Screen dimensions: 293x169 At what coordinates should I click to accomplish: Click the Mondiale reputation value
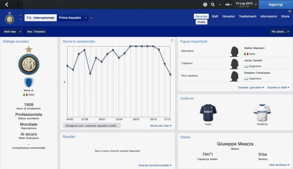[29, 124]
